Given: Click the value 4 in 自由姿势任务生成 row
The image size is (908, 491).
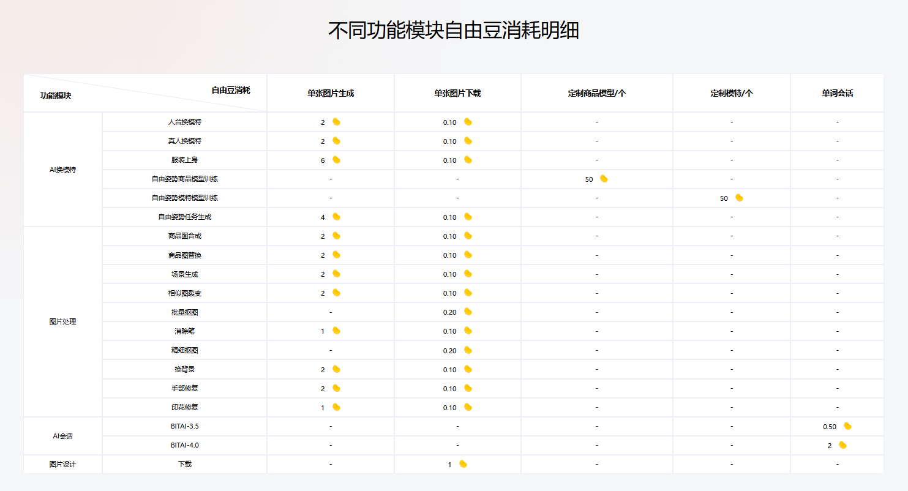Looking at the screenshot, I should click(x=323, y=217).
